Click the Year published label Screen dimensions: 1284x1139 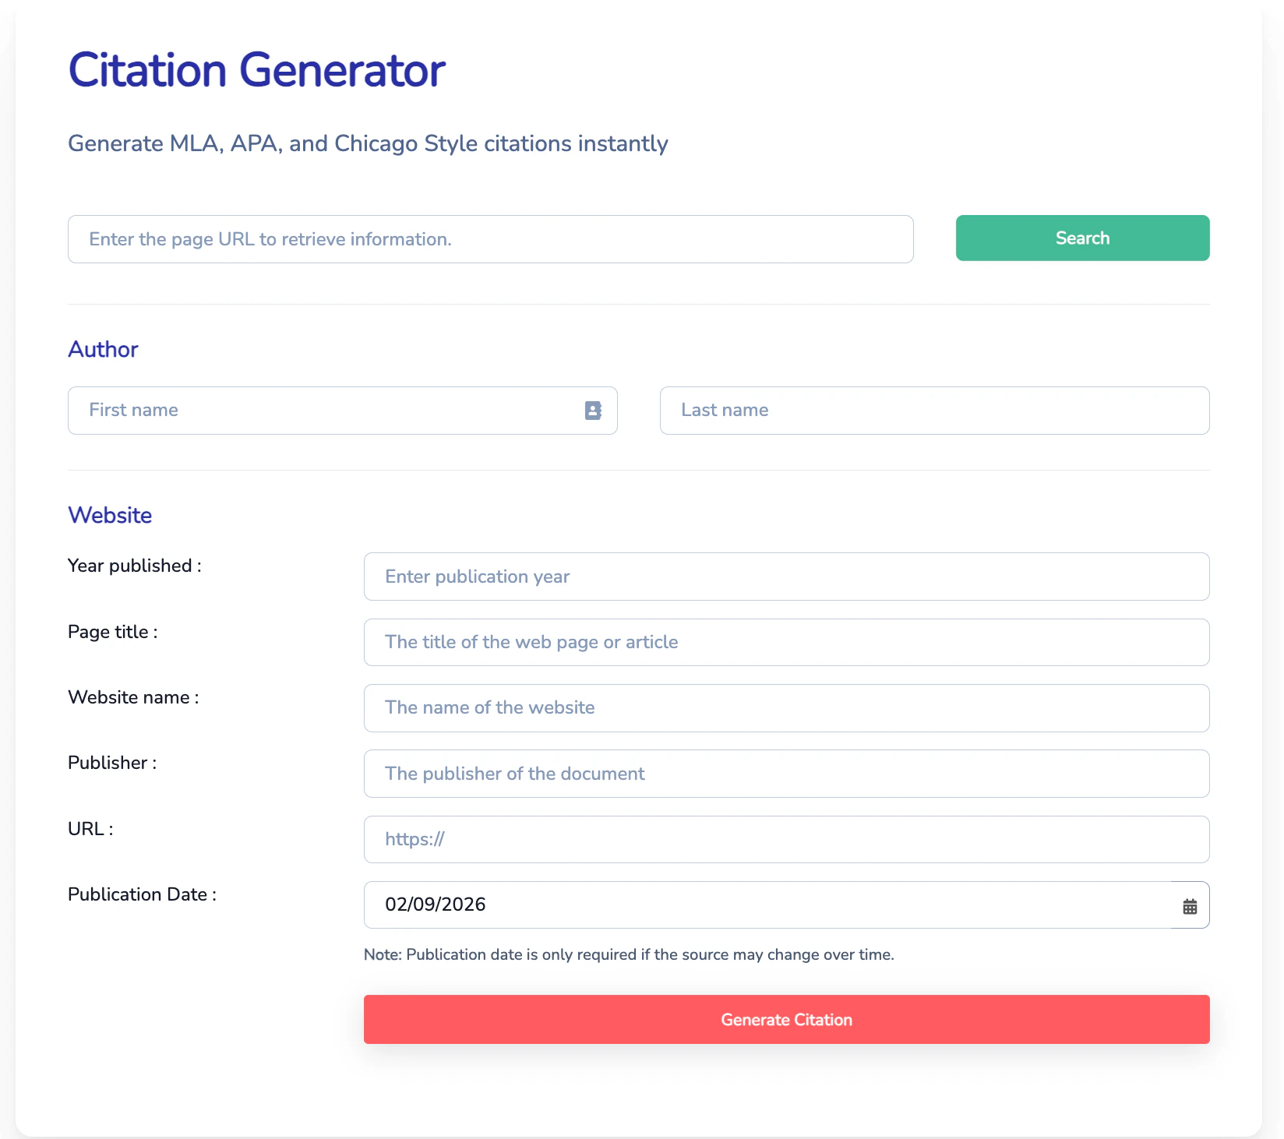coord(135,566)
